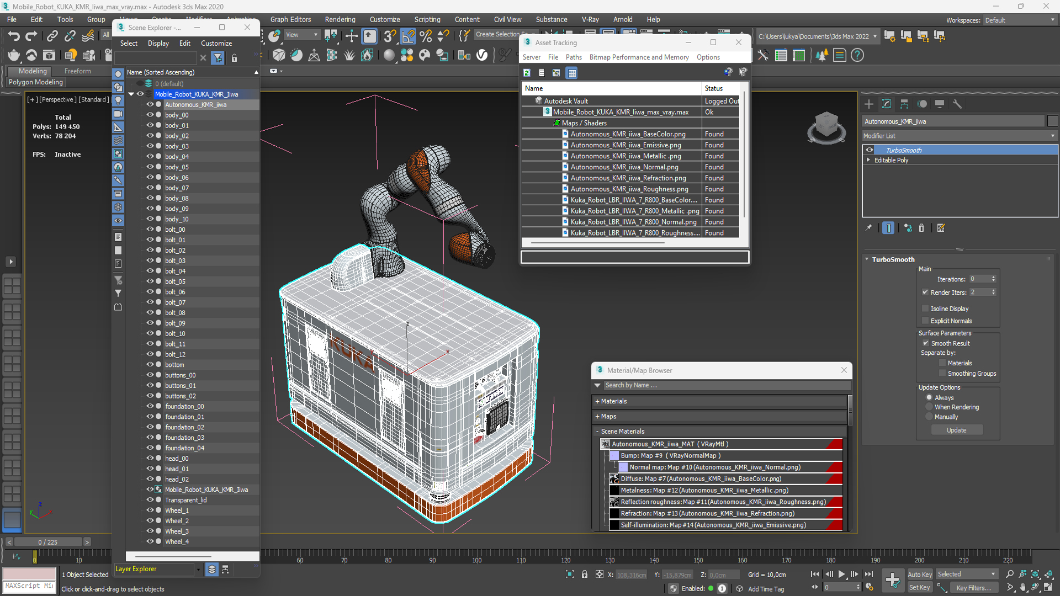This screenshot has width=1060, height=596.
Task: Open the Create tab plus icon
Action: click(869, 104)
